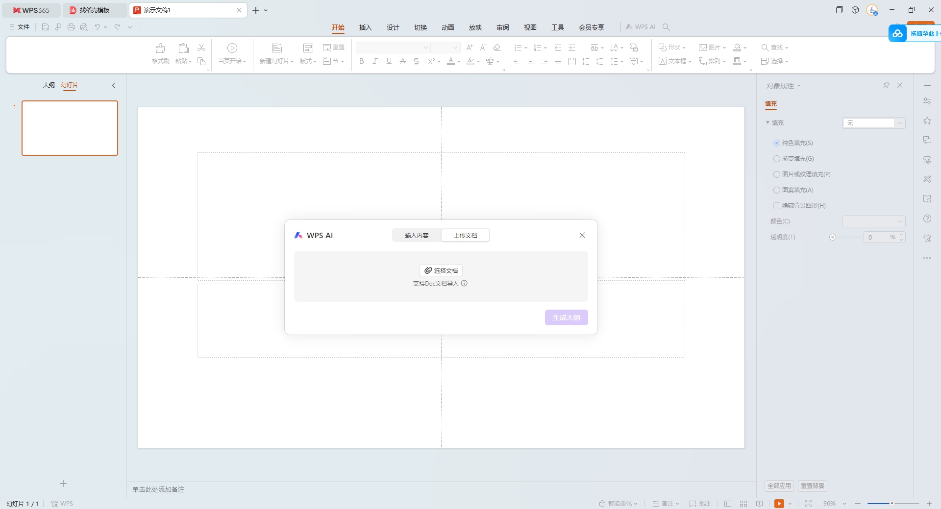Click the Strikethrough S icon
The width and height of the screenshot is (941, 509).
(416, 61)
